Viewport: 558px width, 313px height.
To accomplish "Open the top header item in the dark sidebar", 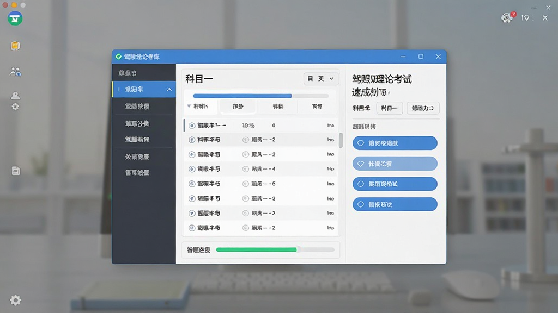I will [x=128, y=73].
